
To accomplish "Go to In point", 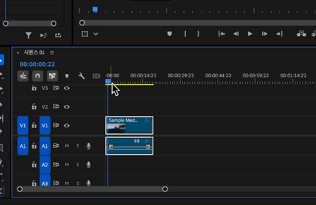I will tap(222, 34).
